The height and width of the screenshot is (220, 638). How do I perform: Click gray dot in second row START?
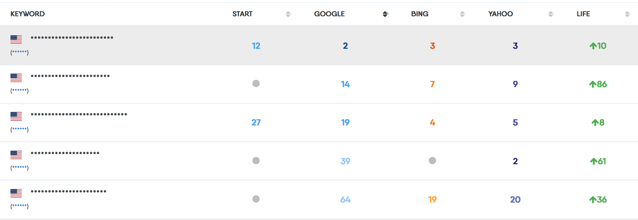[x=256, y=84]
